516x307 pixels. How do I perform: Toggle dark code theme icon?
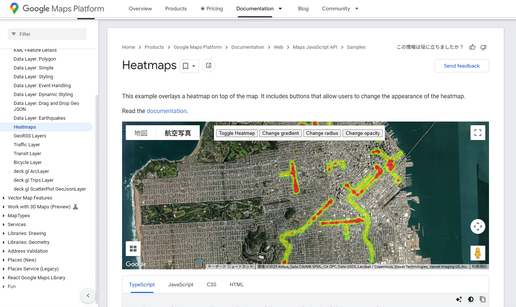[x=471, y=299]
